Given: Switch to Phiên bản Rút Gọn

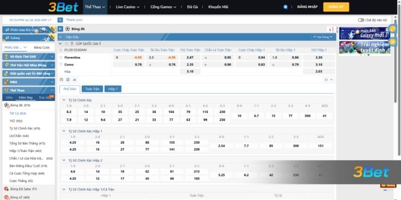Looking at the screenshot, I should (x=29, y=29).
